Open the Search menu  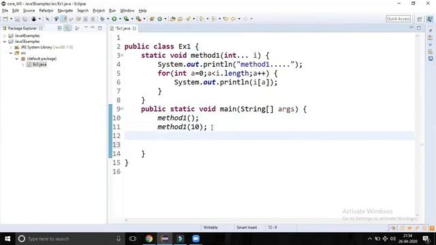[82, 11]
